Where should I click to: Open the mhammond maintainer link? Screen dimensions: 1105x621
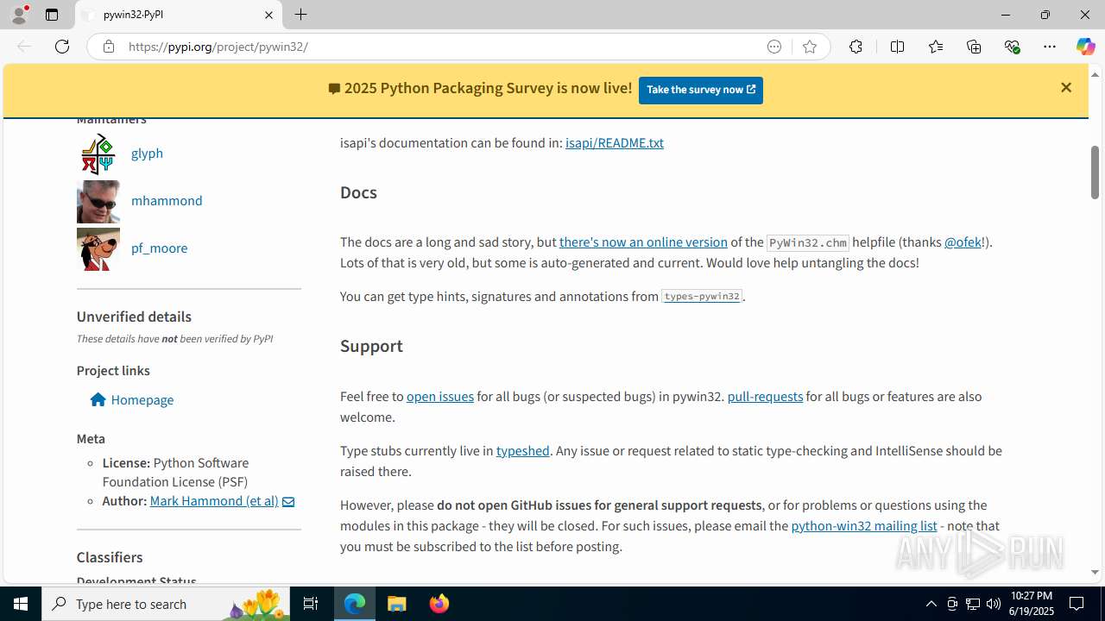(x=167, y=200)
